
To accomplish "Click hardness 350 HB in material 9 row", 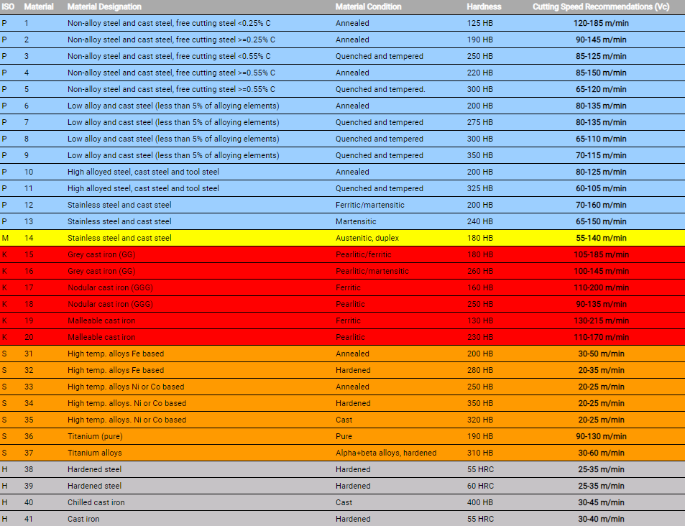I will (480, 155).
